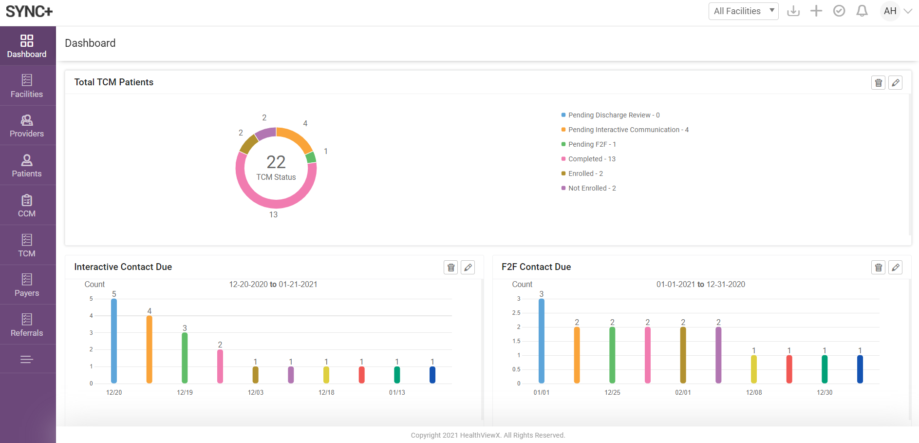This screenshot has height=443, width=919.
Task: Edit the Interactive Contact Due widget
Action: point(468,268)
